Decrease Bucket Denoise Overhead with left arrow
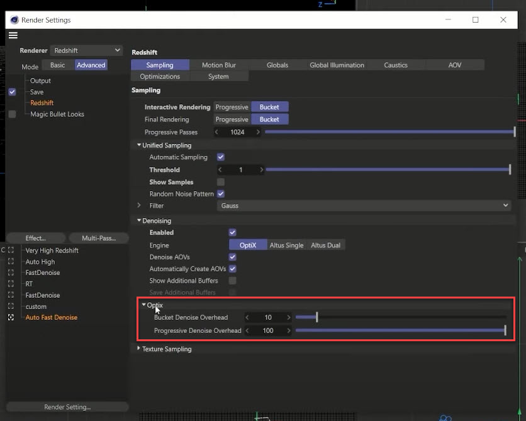Screen dimensions: 526x421 click(x=247, y=317)
